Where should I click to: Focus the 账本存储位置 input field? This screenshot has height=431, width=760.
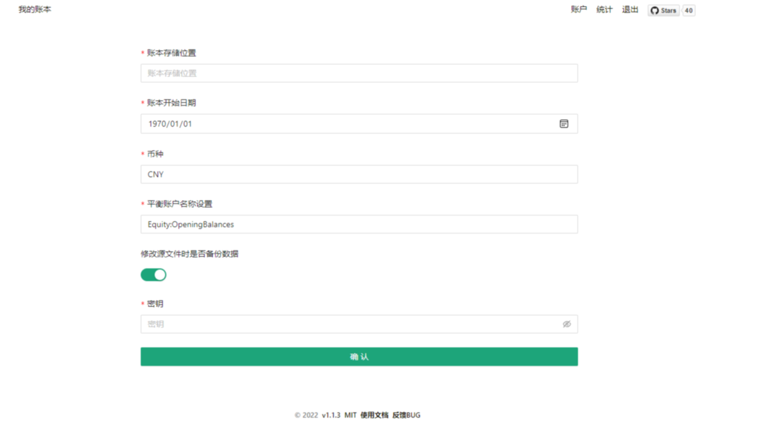[359, 73]
